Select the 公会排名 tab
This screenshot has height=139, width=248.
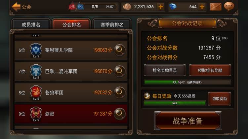[x=71, y=24]
